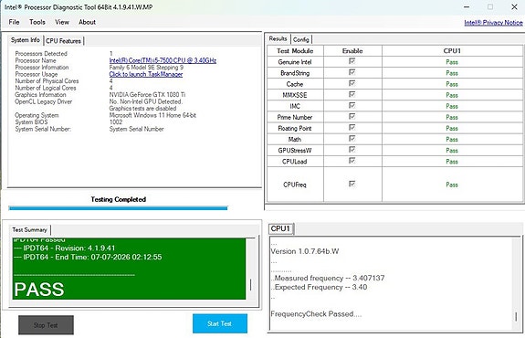Click the Genuine Intel Pass result
The width and height of the screenshot is (525, 338).
(x=452, y=62)
